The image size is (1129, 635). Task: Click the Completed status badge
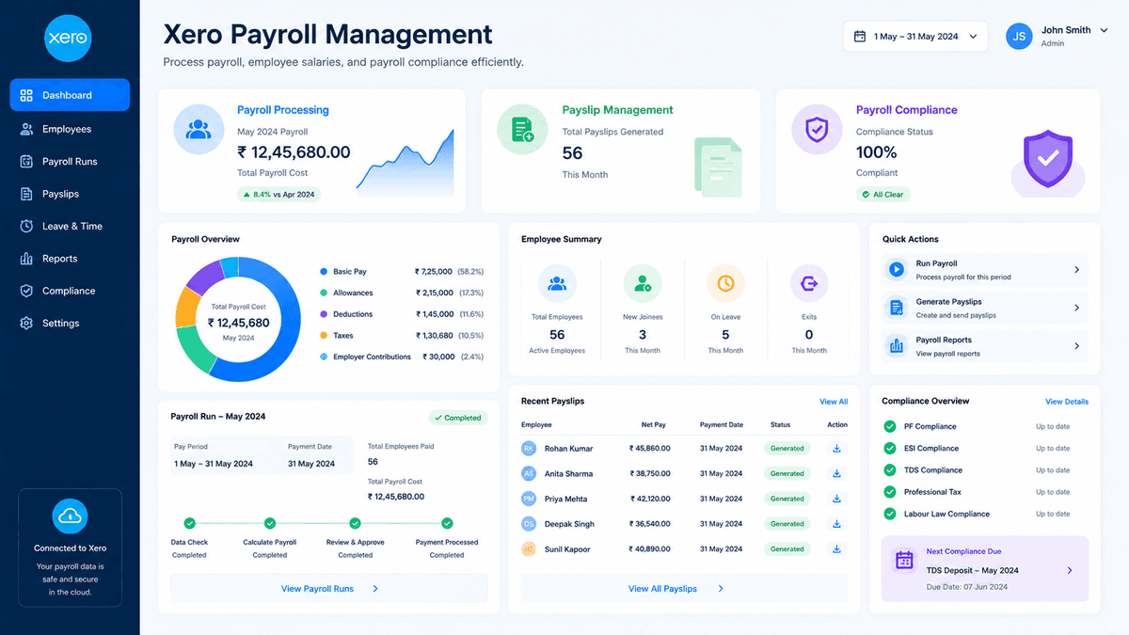(x=458, y=418)
